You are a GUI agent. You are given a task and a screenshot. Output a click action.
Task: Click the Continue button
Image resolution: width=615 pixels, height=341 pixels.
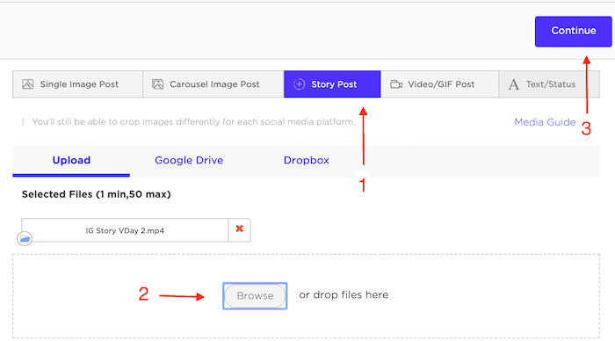point(573,31)
